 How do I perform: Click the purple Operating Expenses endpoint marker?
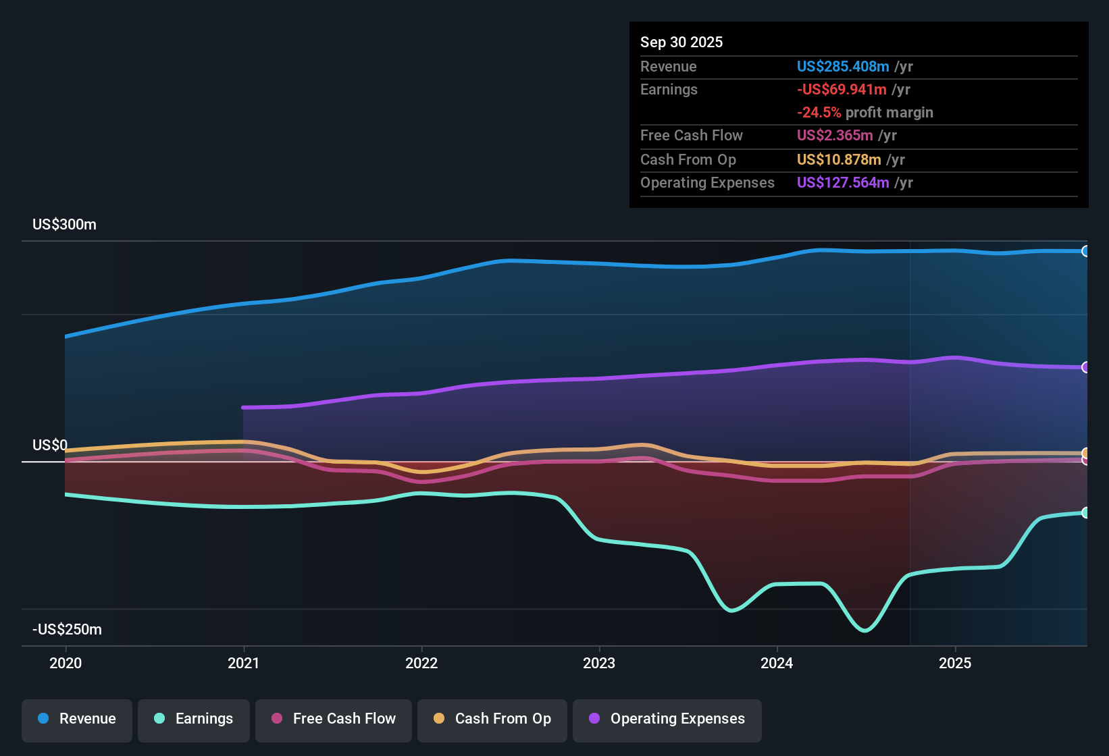(x=1085, y=367)
